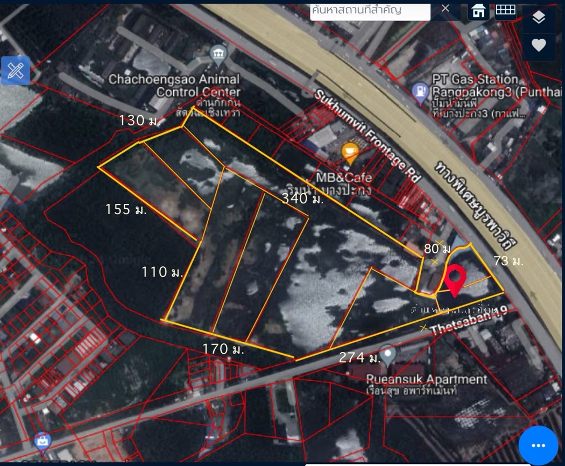Click the 340 ม. measurement label
The height and width of the screenshot is (466, 565).
(303, 200)
